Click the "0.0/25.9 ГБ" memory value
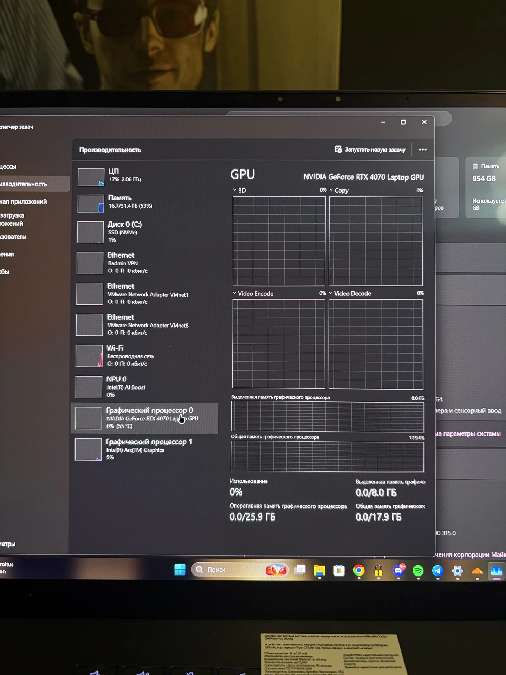506x675 pixels. point(252,517)
